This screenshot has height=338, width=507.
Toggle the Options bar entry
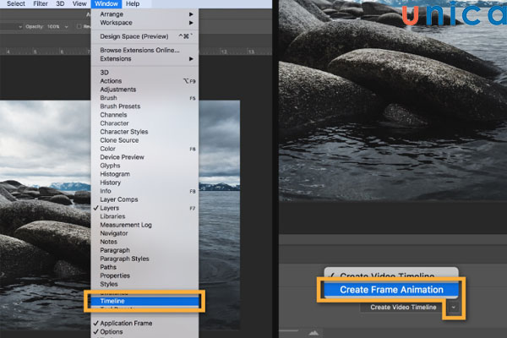144,331
